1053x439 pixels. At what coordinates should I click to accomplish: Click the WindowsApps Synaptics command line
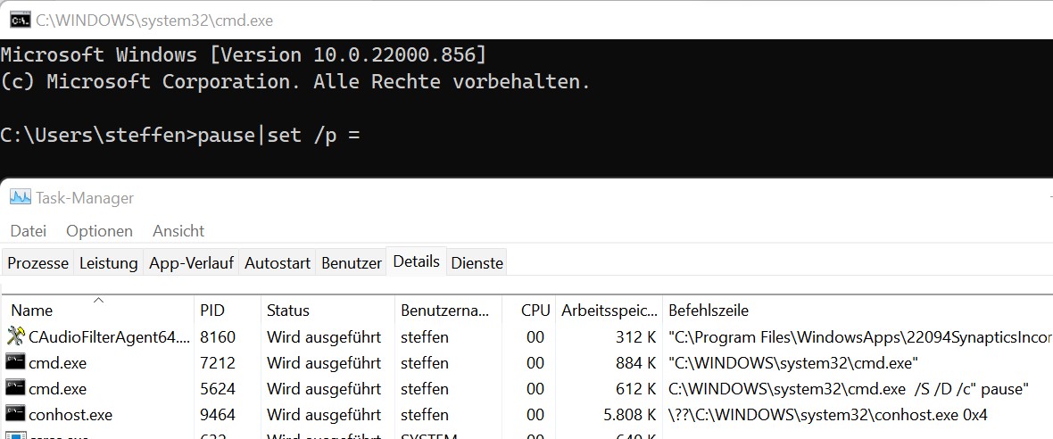(x=860, y=336)
